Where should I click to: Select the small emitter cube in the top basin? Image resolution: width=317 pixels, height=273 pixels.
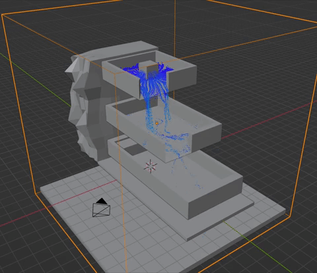pyautogui.click(x=149, y=67)
